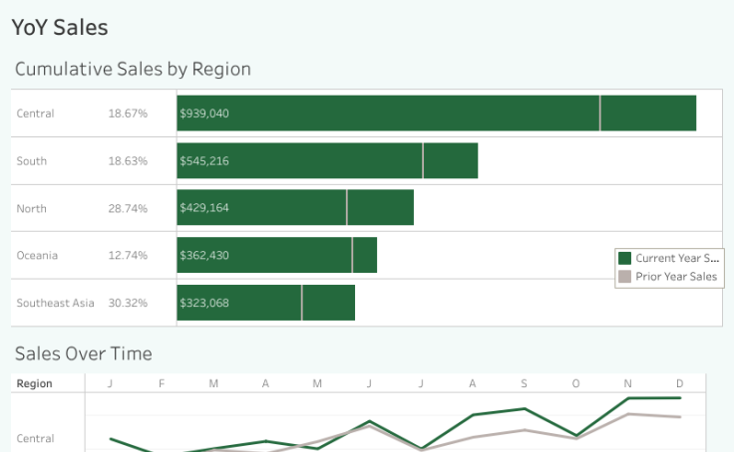
Task: Click the Southeast Asia bar showing $323,068
Action: point(265,303)
